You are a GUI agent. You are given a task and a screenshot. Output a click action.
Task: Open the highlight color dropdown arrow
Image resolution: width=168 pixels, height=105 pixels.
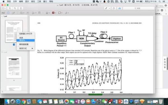(109, 8)
